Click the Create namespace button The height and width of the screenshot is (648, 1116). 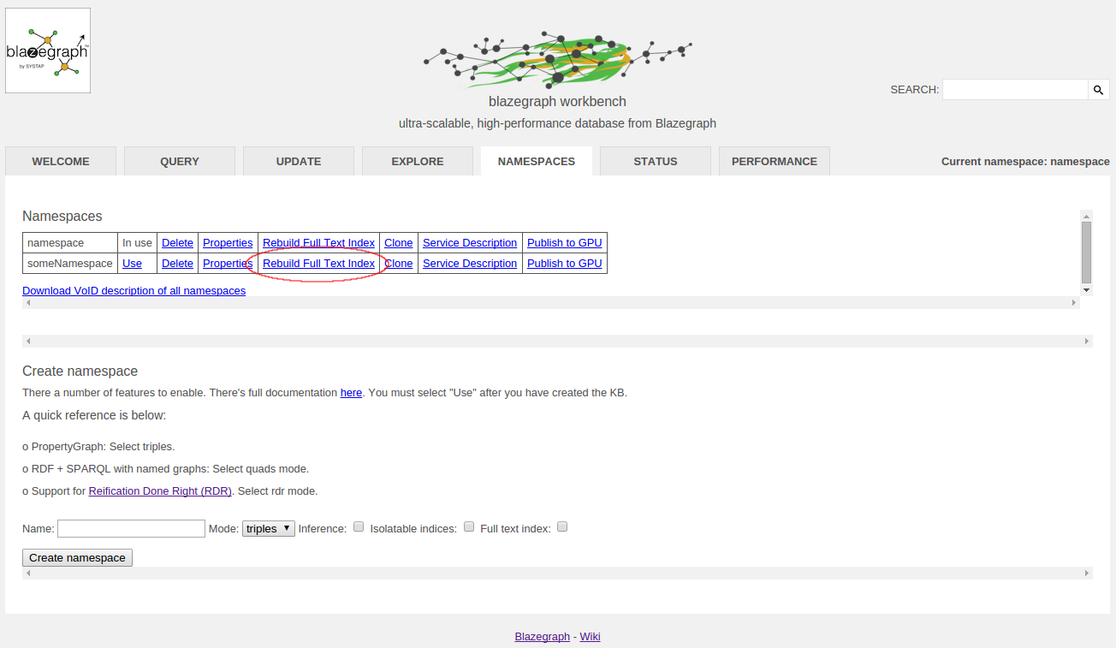click(x=77, y=557)
